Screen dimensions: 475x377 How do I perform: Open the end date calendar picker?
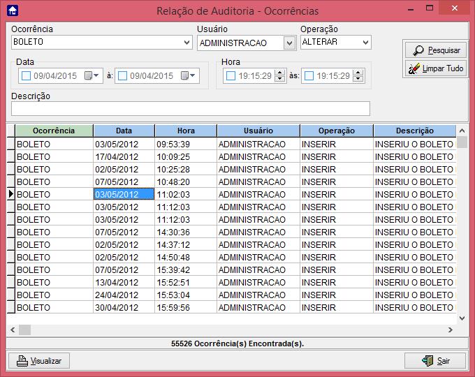pos(189,75)
